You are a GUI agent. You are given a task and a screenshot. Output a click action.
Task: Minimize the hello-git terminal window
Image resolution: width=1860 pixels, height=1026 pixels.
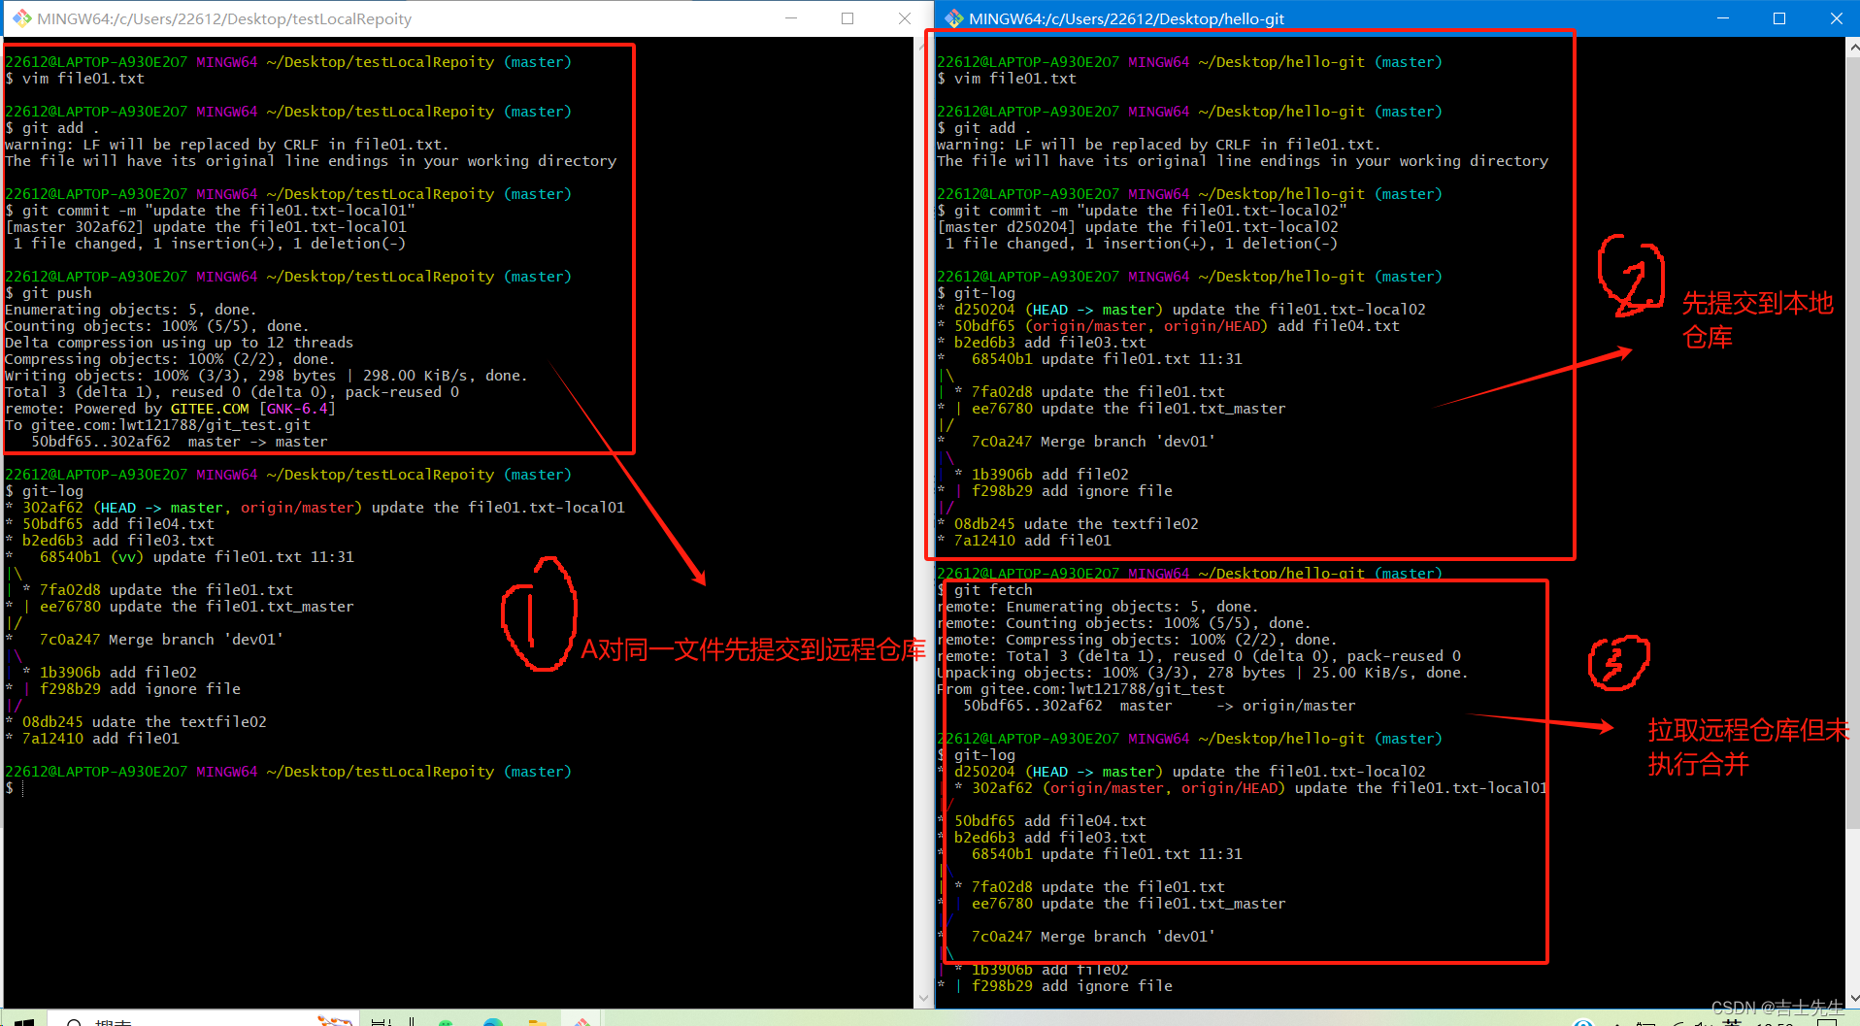(x=1723, y=18)
